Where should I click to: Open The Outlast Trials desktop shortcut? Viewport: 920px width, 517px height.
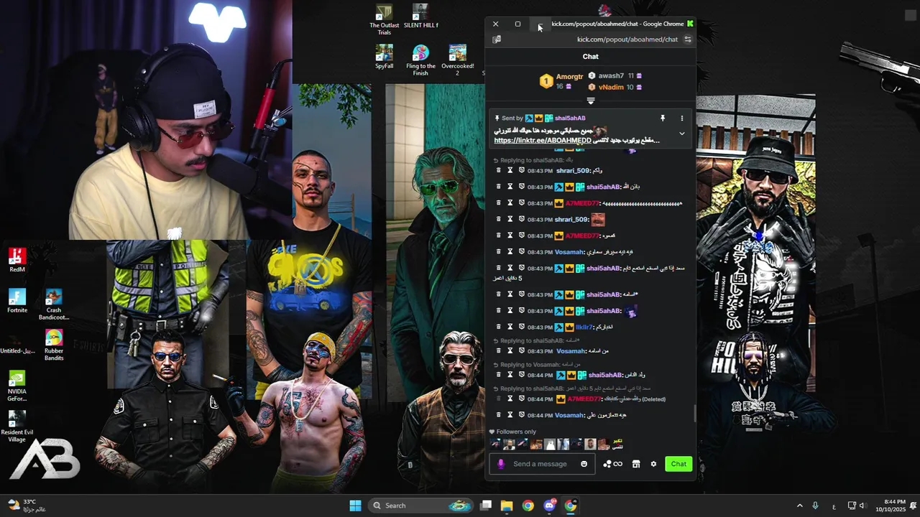385,20
